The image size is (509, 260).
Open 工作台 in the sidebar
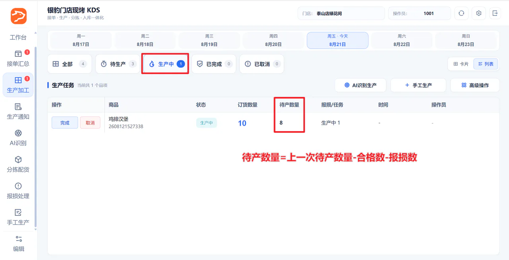pos(18,37)
